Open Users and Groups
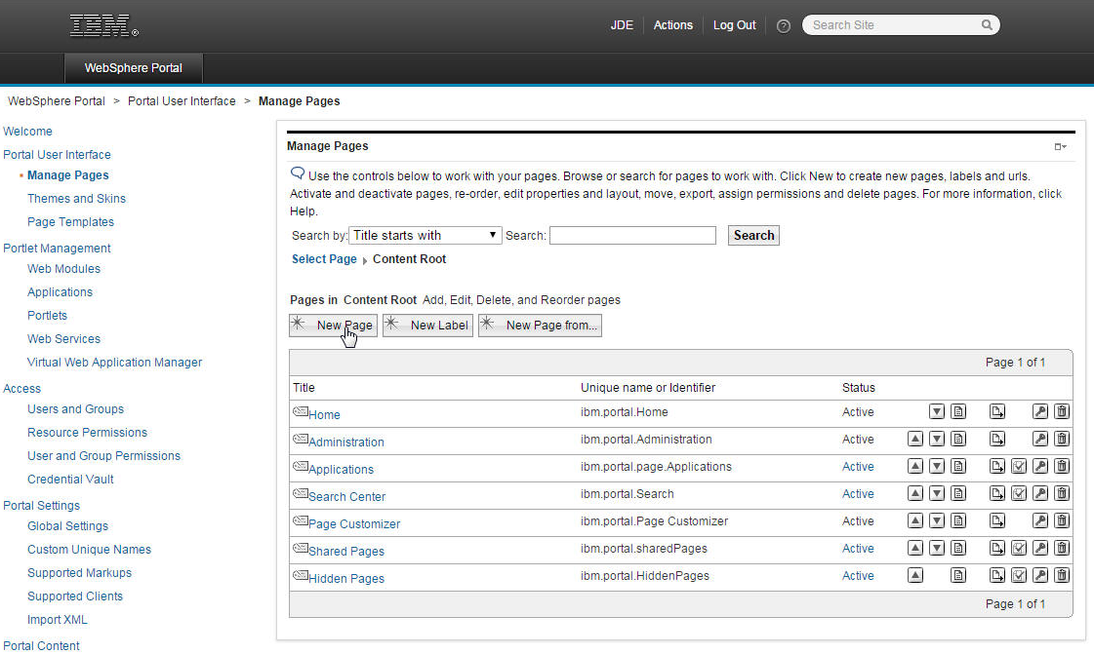 click(75, 408)
